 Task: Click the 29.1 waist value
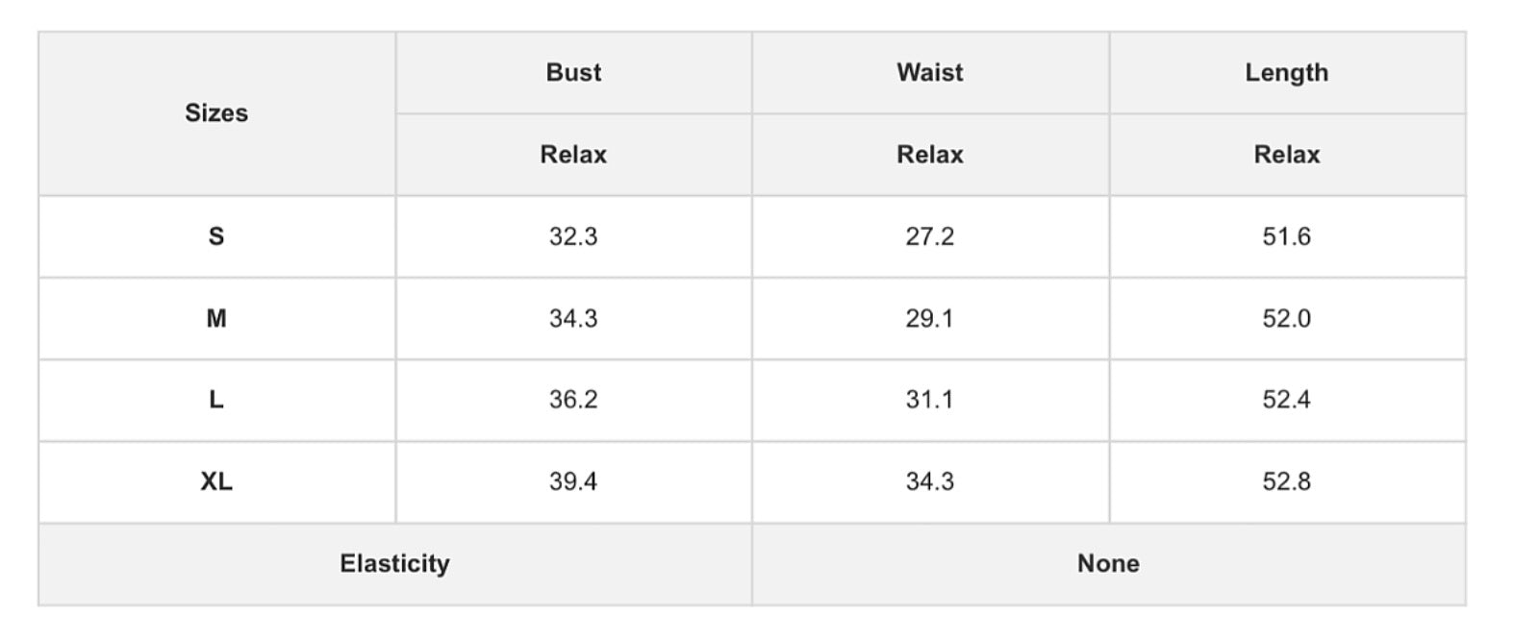click(930, 318)
